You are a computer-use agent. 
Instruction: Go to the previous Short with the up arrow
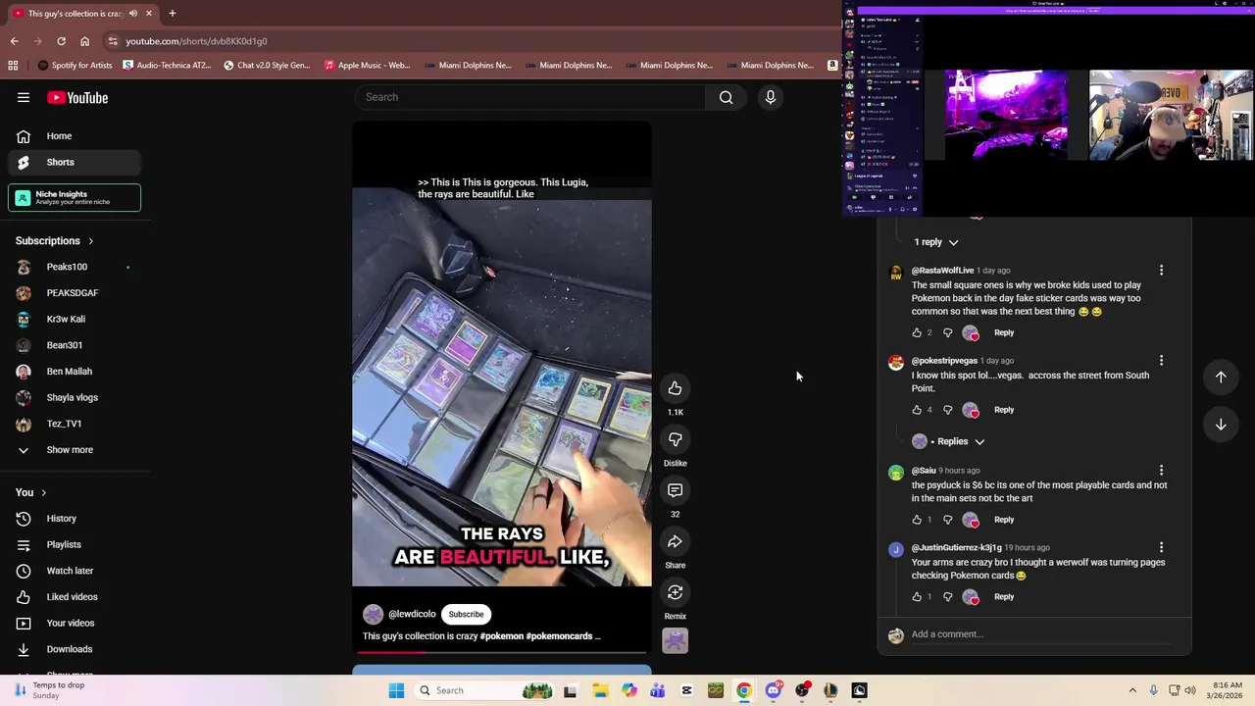click(1221, 377)
